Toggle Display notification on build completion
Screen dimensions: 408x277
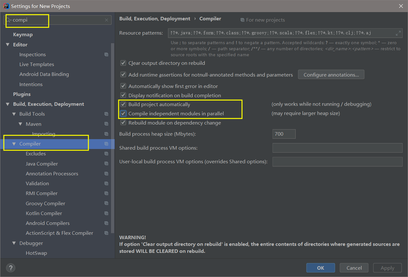[123, 95]
